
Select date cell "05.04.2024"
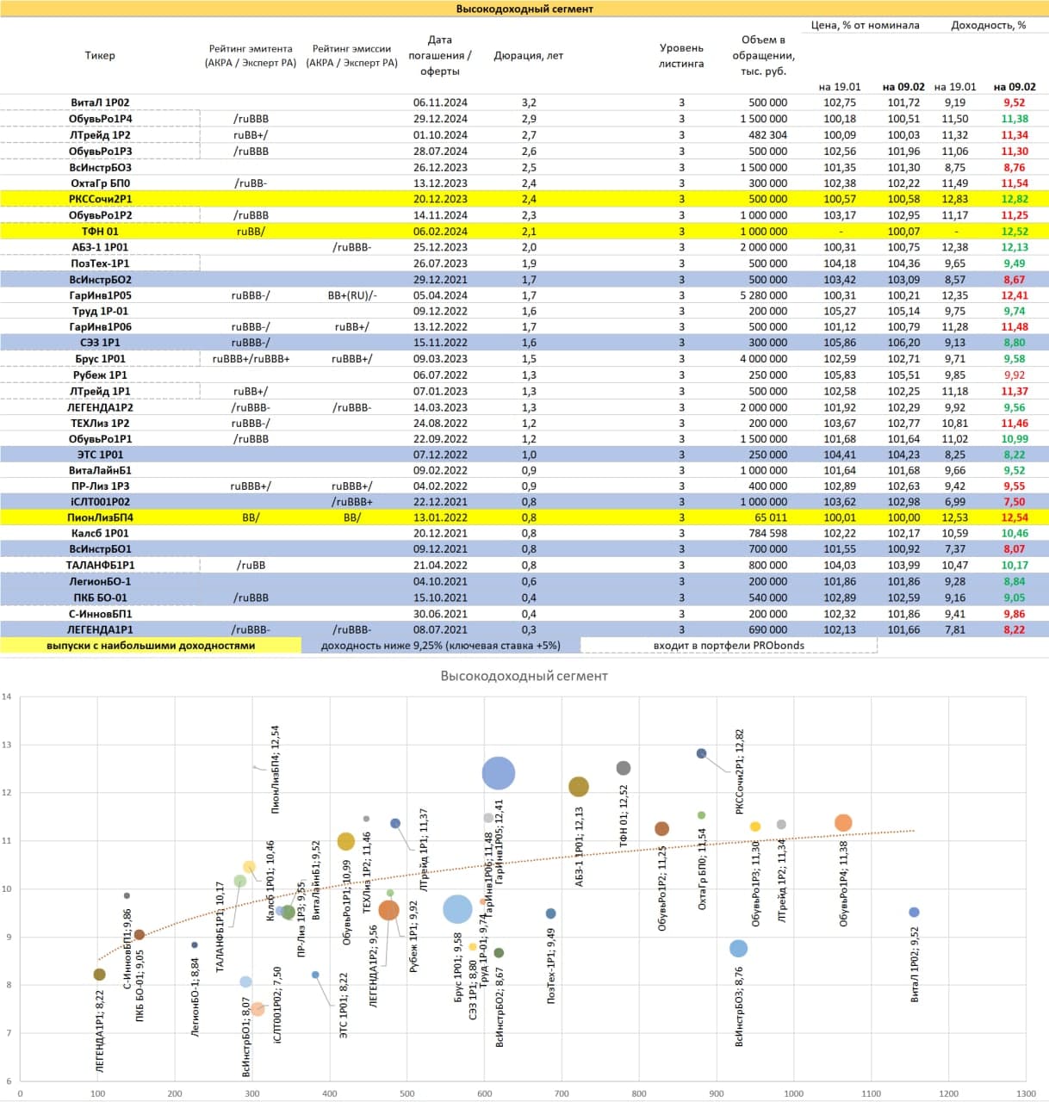(x=440, y=295)
